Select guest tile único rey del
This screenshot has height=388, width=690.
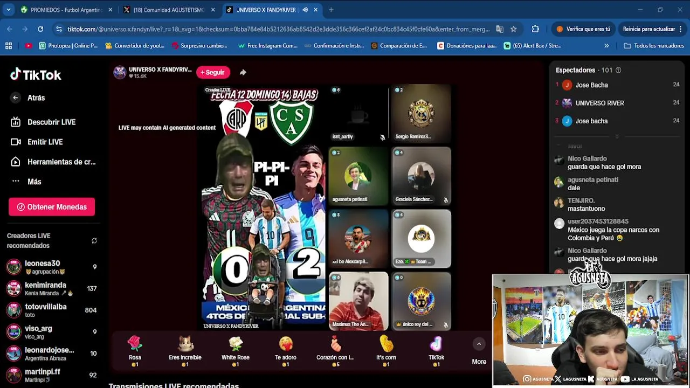(x=421, y=301)
